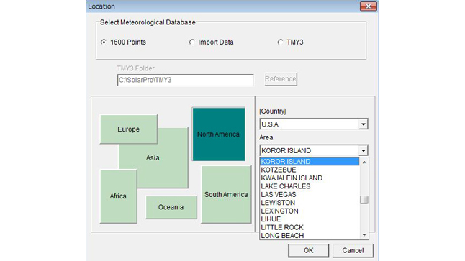The image size is (465, 261).
Task: Select the 1600 Points radio button
Action: (x=104, y=42)
